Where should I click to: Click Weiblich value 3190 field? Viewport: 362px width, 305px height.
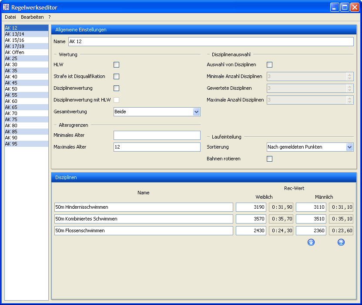(251, 207)
